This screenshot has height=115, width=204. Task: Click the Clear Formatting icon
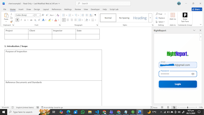[x=58, y=15]
